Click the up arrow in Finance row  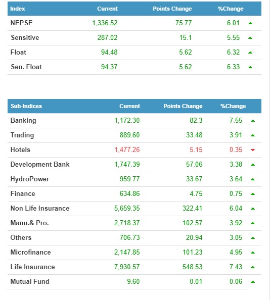click(253, 194)
